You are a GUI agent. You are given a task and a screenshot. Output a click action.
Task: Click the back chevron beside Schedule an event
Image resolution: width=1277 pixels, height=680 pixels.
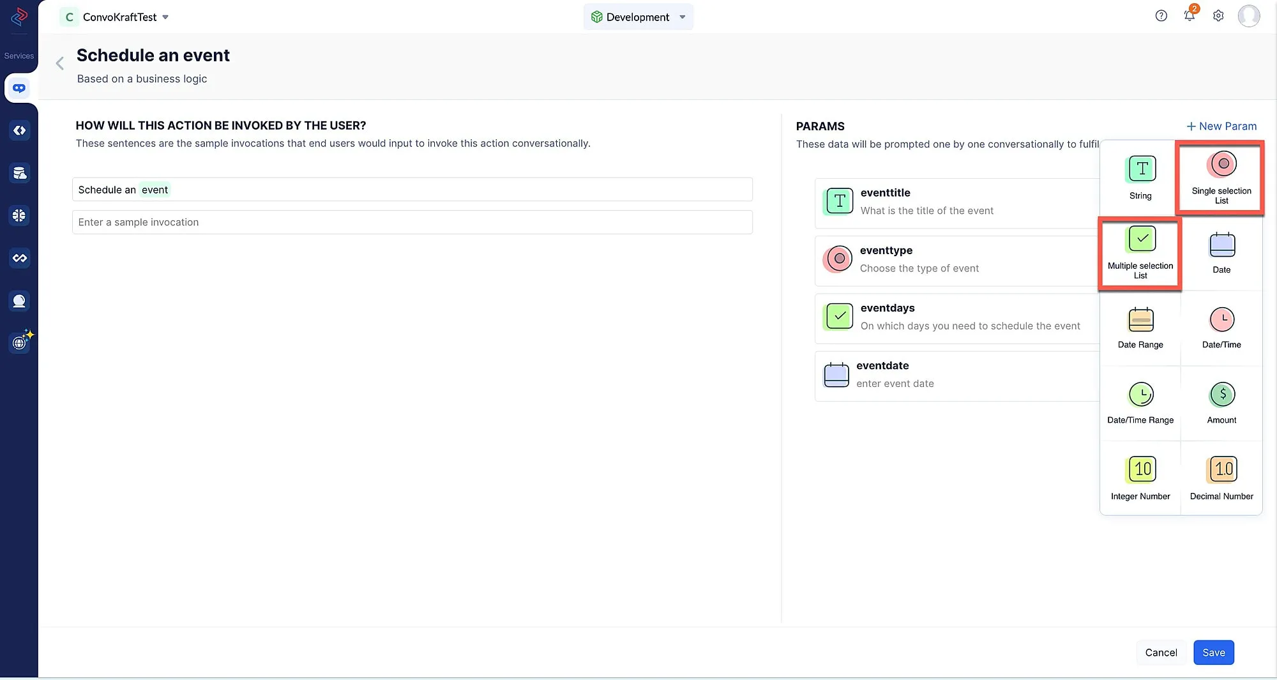pyautogui.click(x=59, y=63)
